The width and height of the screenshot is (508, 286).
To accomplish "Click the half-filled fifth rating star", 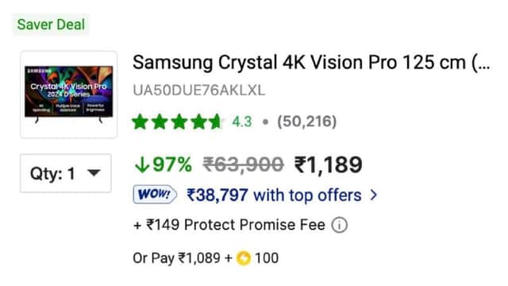I will click(215, 122).
